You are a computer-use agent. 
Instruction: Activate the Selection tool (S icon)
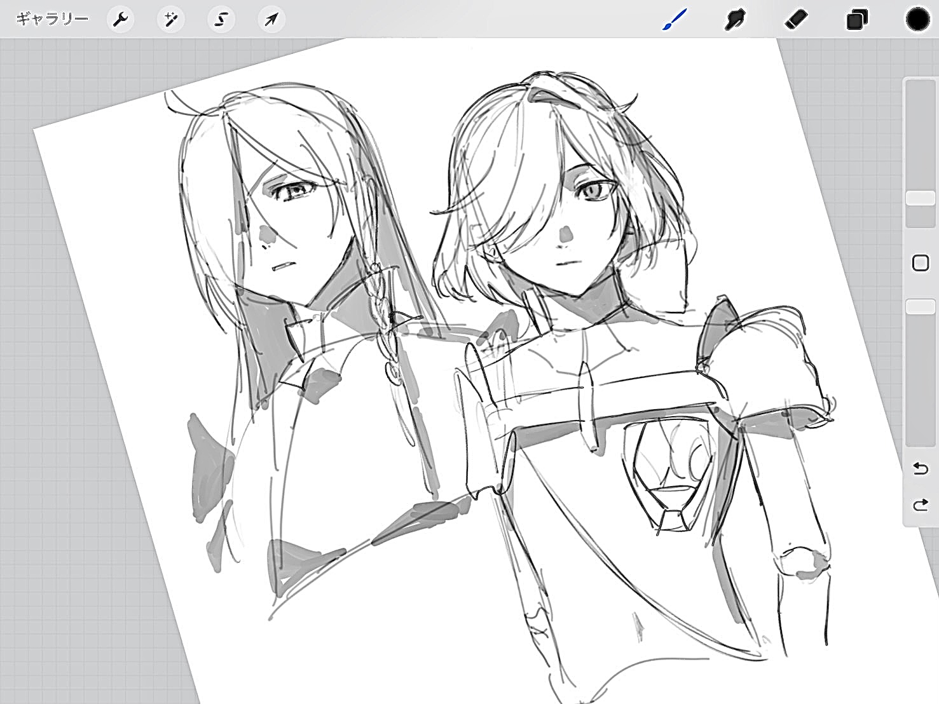[221, 20]
